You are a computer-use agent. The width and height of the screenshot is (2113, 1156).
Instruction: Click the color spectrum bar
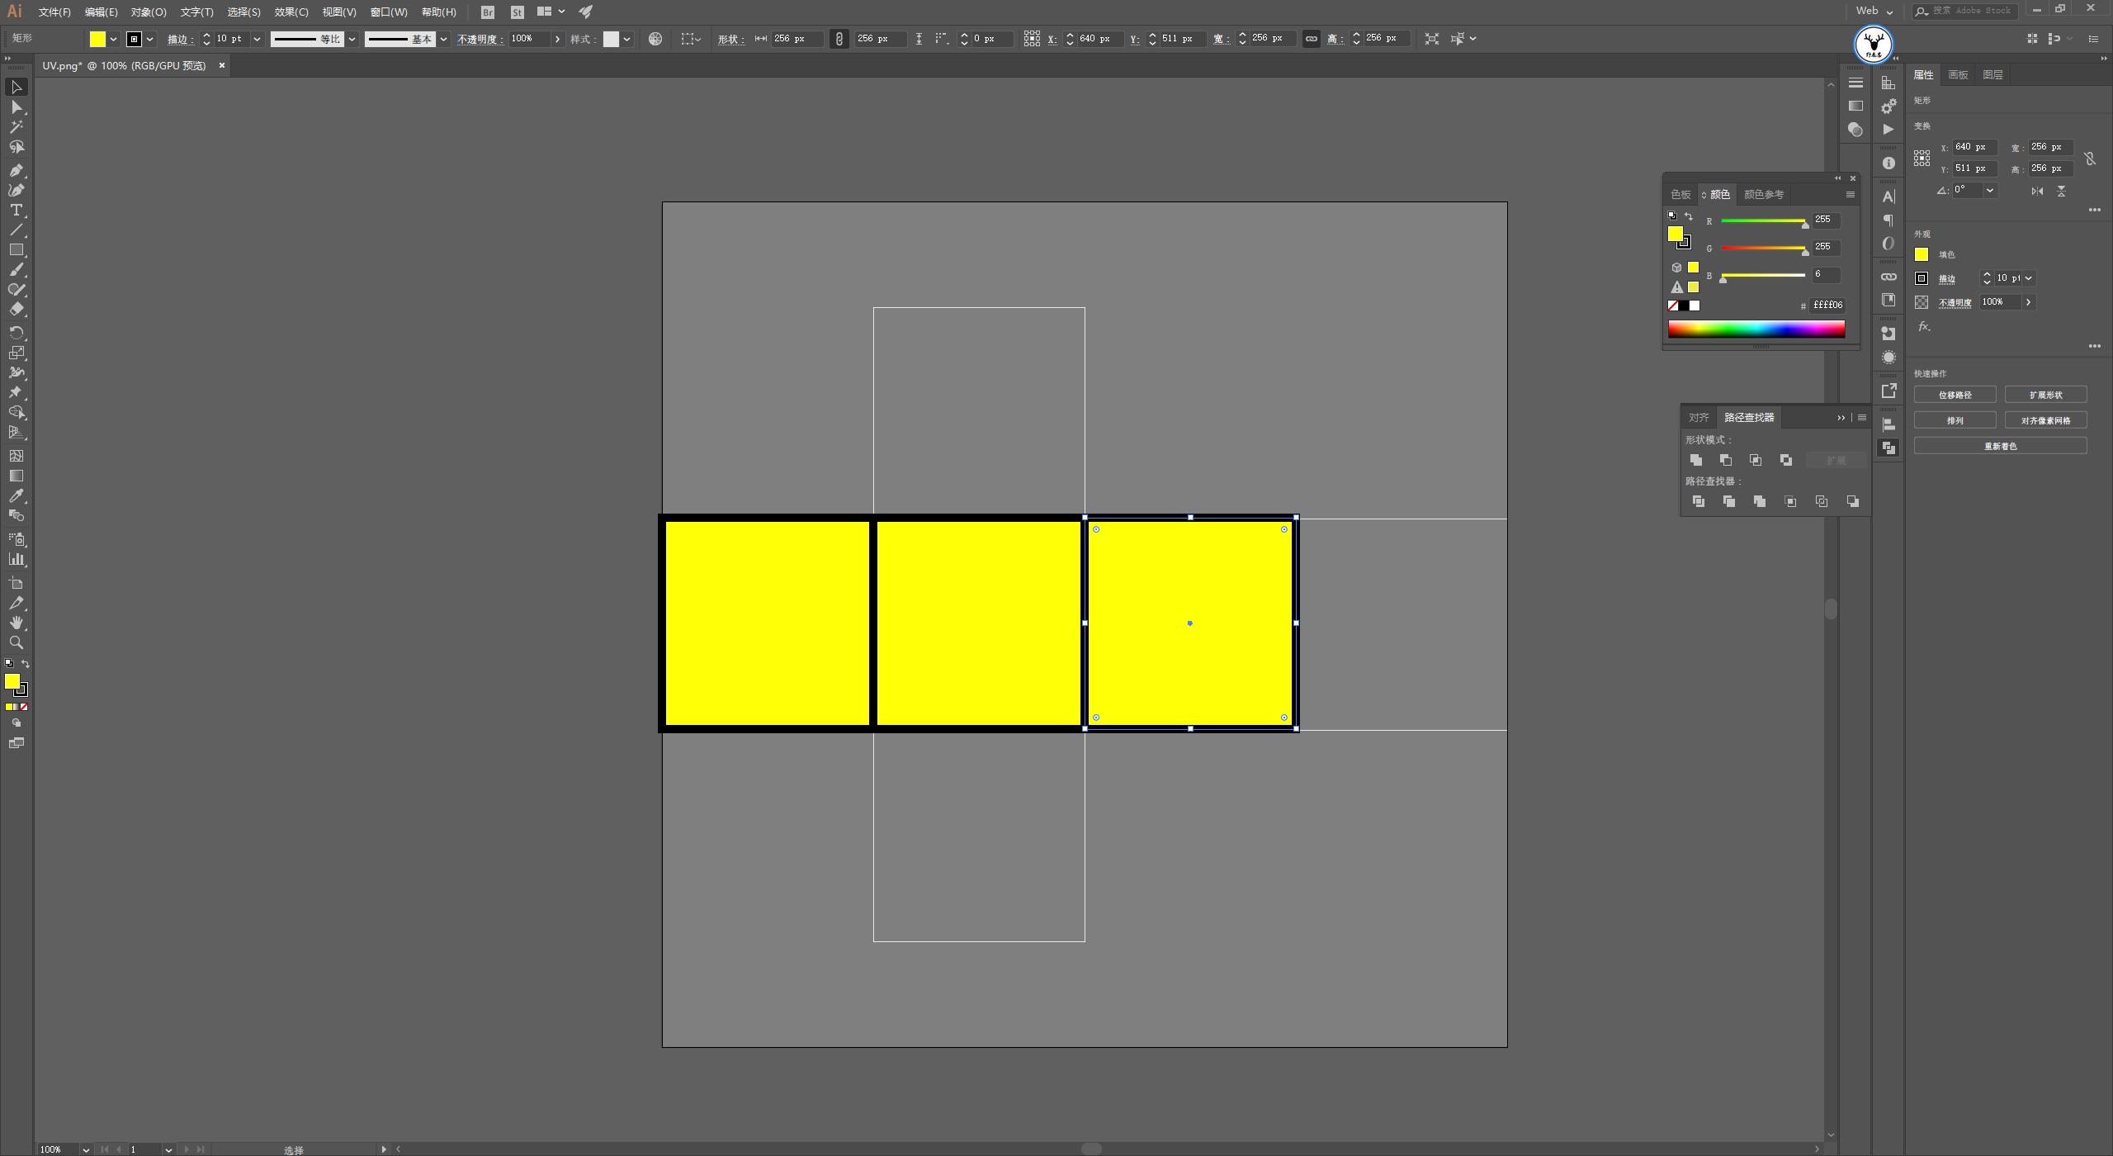point(1756,329)
